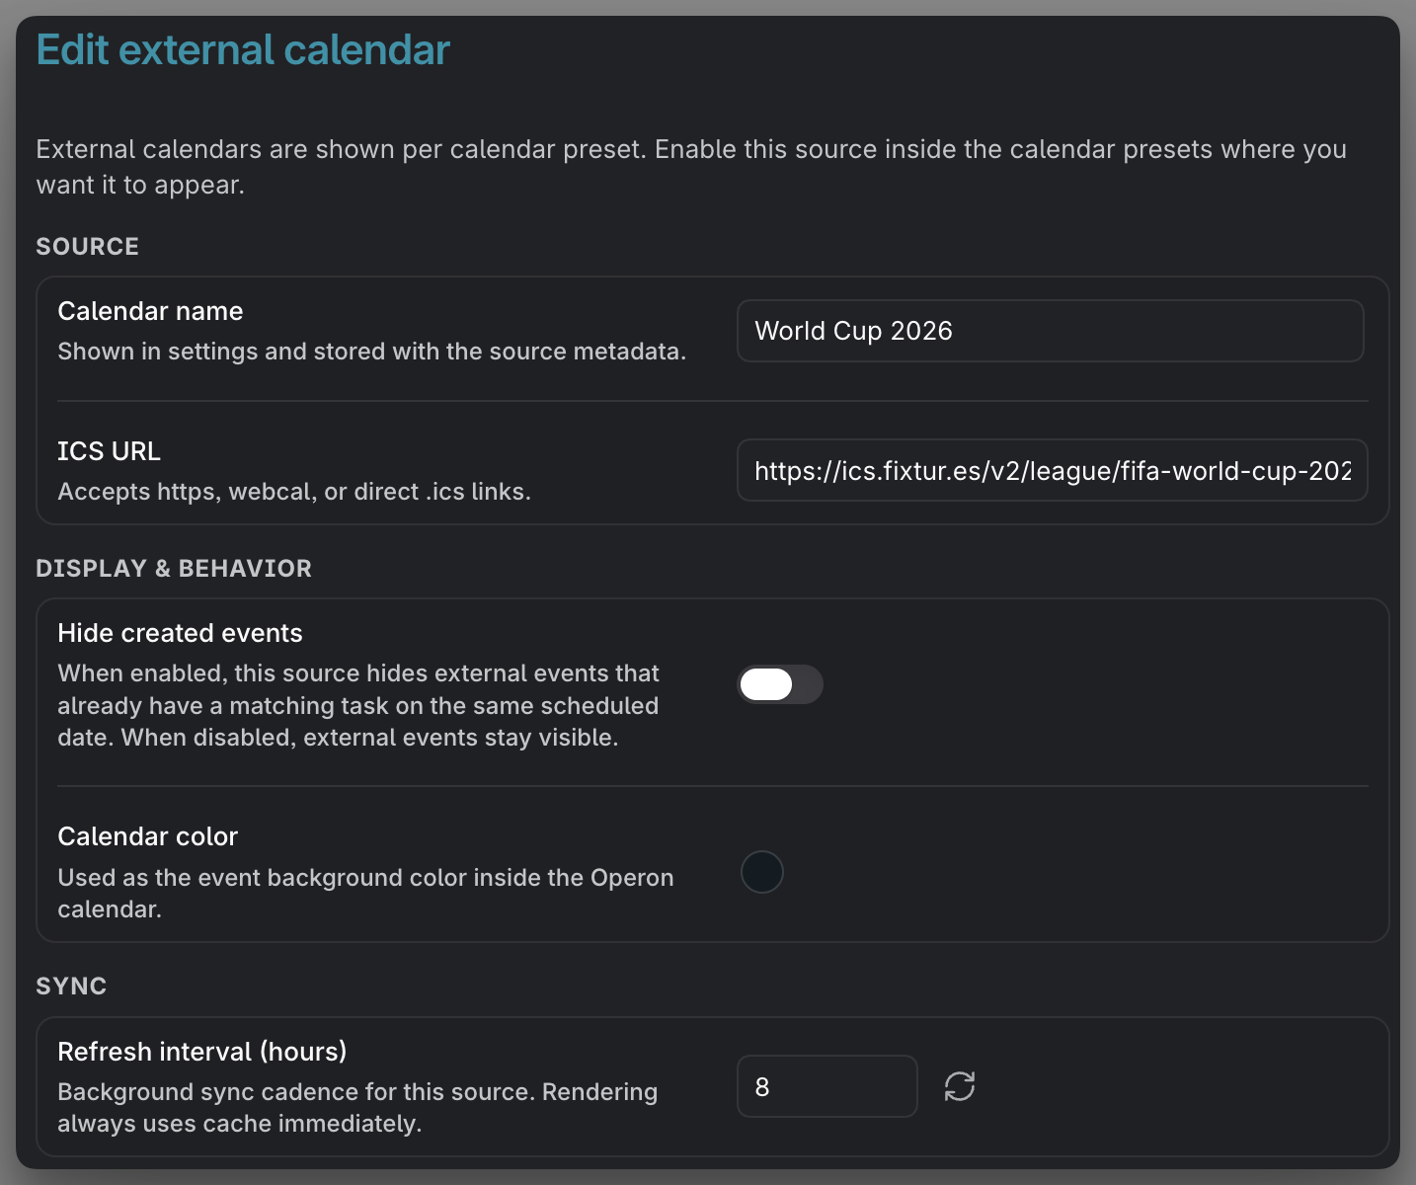Click 'External calendars are shown per calendar preset' text
1416x1185 pixels.
[691, 167]
